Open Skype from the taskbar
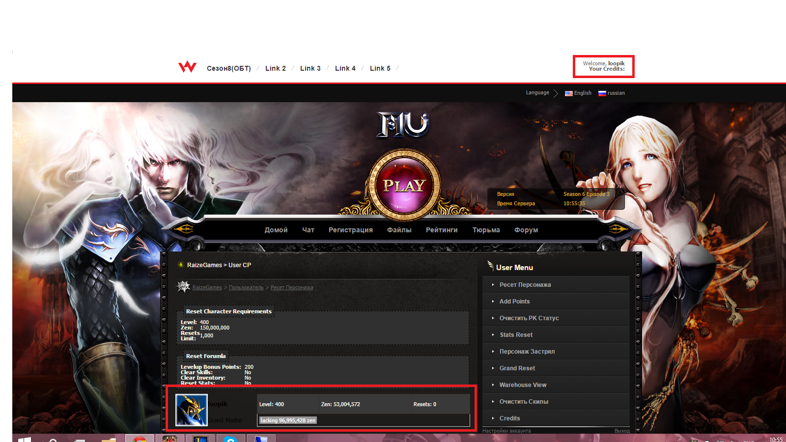 (230, 439)
